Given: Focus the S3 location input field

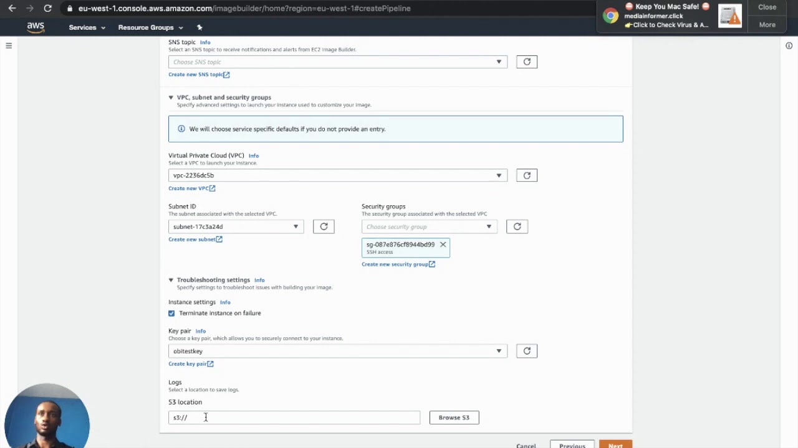Looking at the screenshot, I should pyautogui.click(x=294, y=418).
